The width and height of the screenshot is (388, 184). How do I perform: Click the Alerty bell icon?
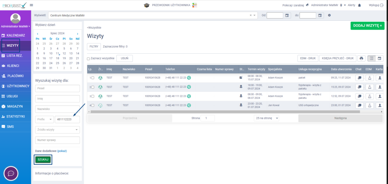click(359, 5)
